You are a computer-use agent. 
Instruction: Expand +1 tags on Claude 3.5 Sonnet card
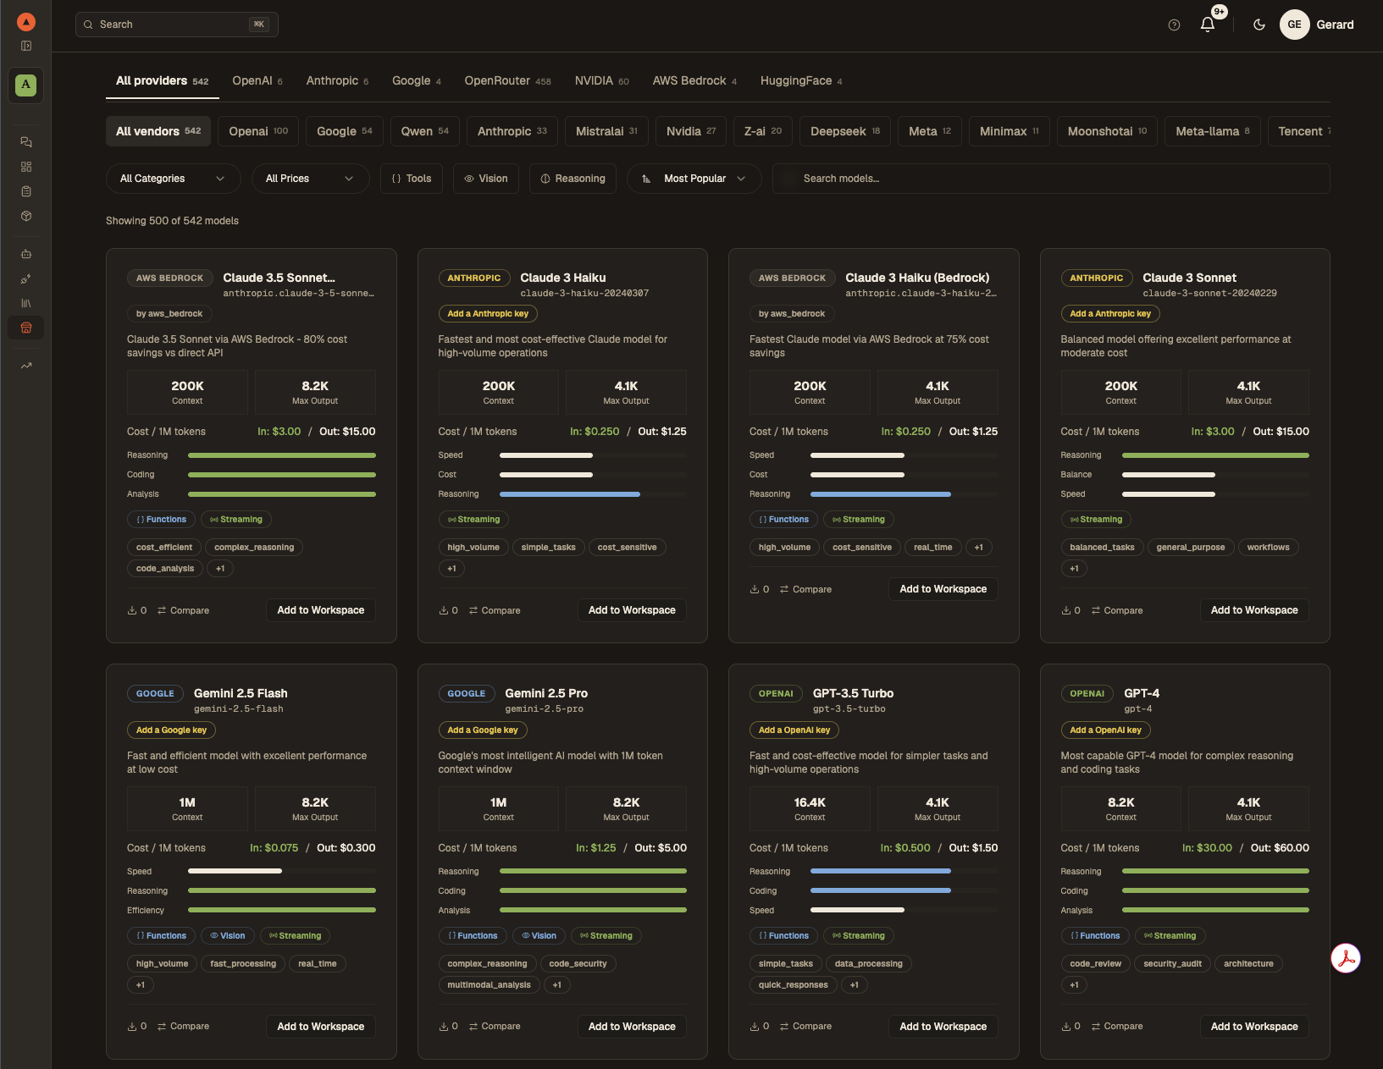tap(220, 569)
